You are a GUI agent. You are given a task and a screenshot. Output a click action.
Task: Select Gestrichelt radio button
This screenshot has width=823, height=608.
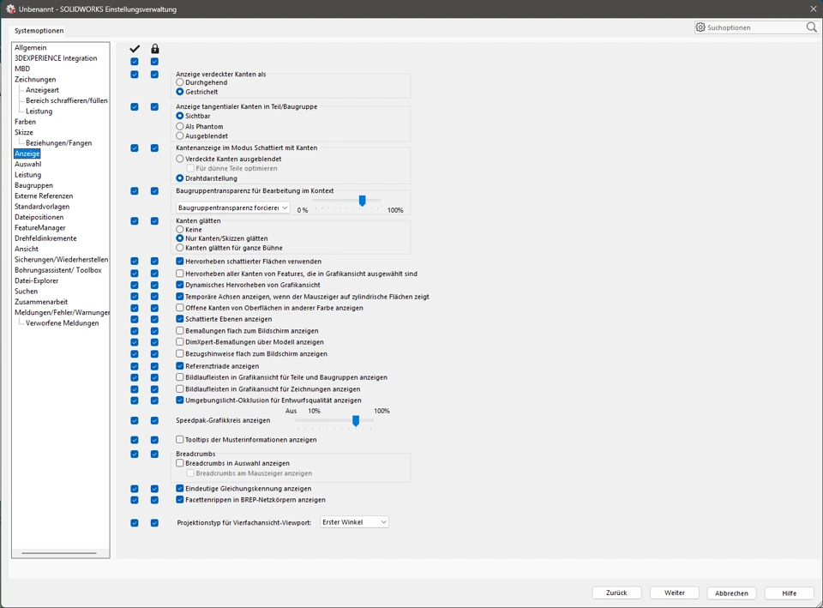click(x=180, y=92)
